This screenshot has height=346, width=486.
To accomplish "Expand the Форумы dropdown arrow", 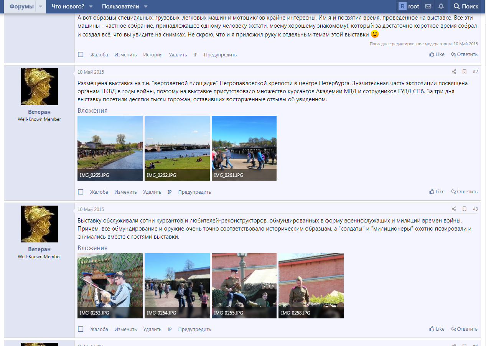I will pos(40,6).
